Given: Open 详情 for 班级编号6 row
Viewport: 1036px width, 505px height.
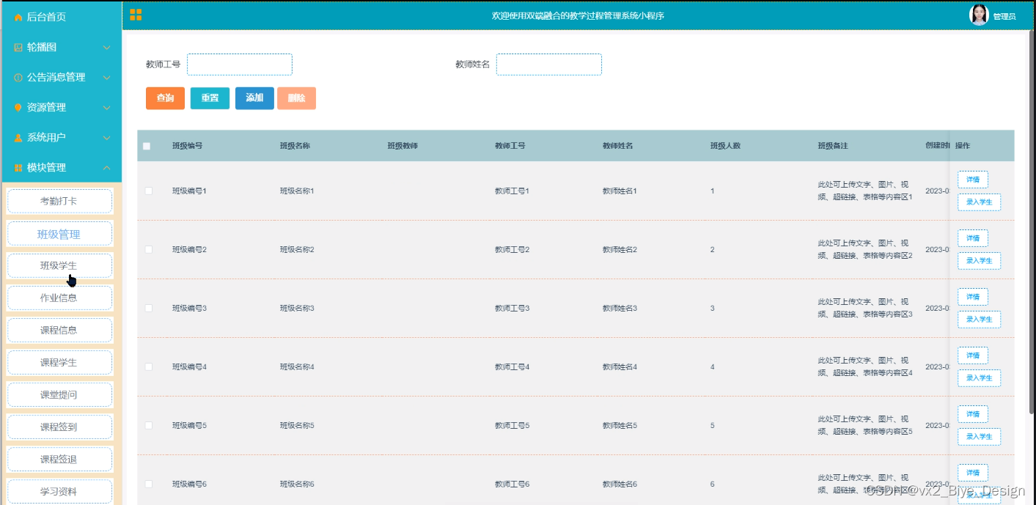Looking at the screenshot, I should tap(973, 473).
